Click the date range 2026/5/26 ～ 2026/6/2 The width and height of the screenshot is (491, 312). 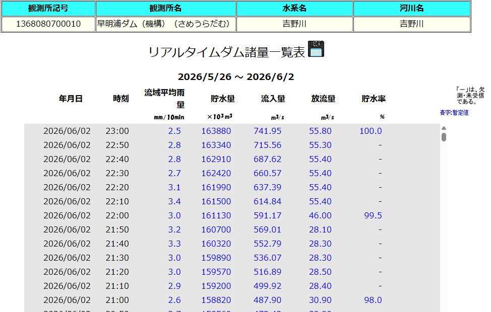[x=236, y=77]
